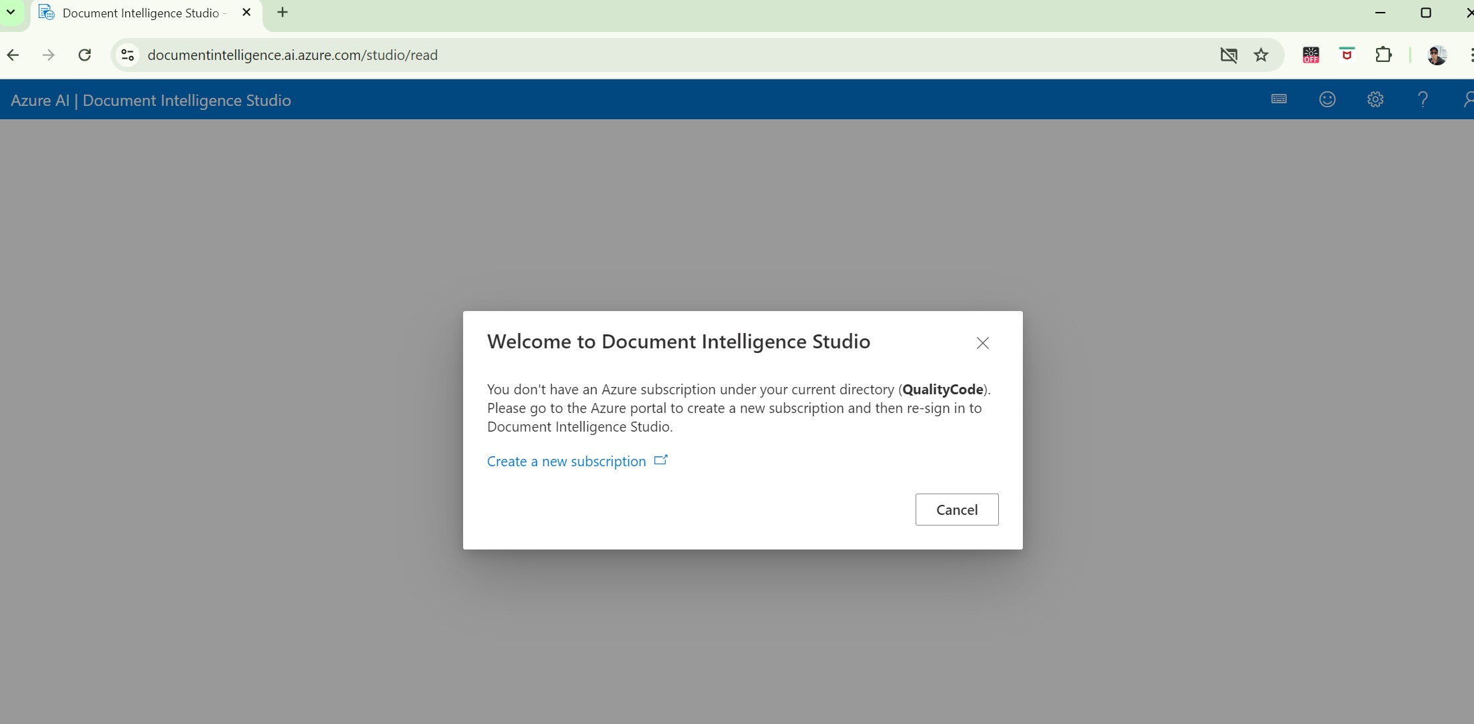Viewport: 1474px width, 724px height.
Task: Open a new tab with the plus button
Action: point(283,12)
